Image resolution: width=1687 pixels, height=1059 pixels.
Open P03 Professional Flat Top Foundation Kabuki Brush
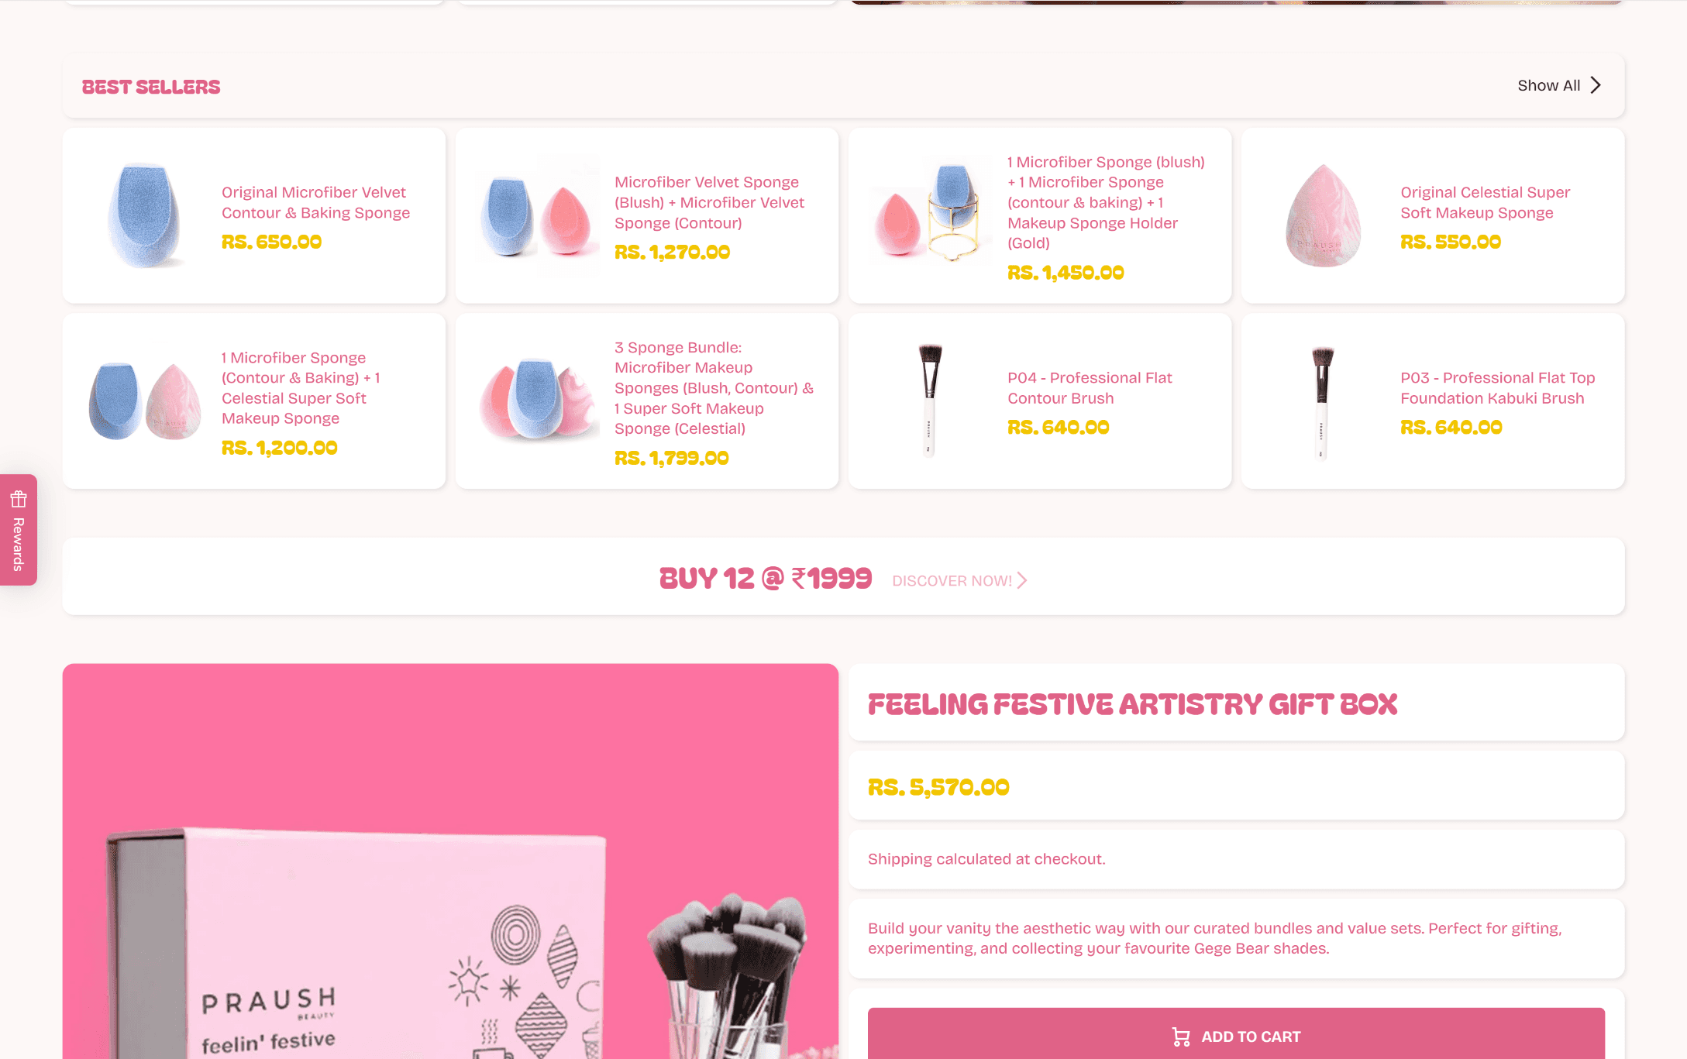1497,387
